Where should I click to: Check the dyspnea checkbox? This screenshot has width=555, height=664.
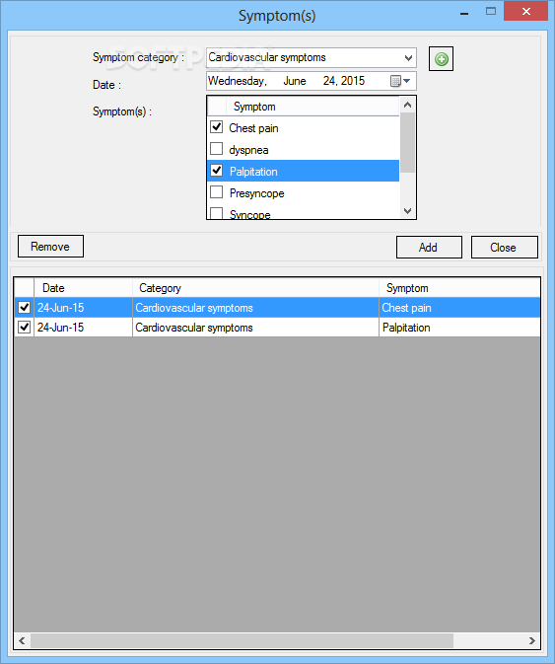click(217, 149)
